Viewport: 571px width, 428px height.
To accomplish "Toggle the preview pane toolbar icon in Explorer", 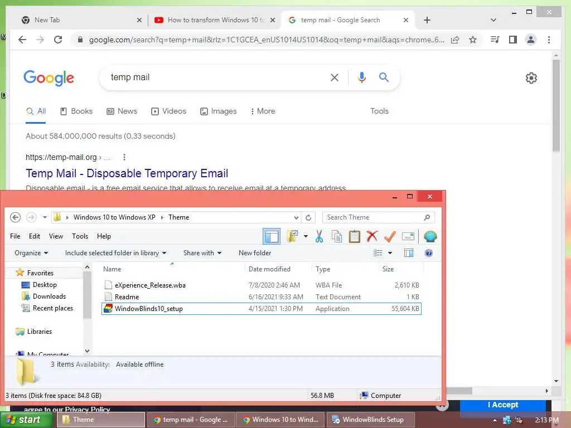I will [x=272, y=236].
